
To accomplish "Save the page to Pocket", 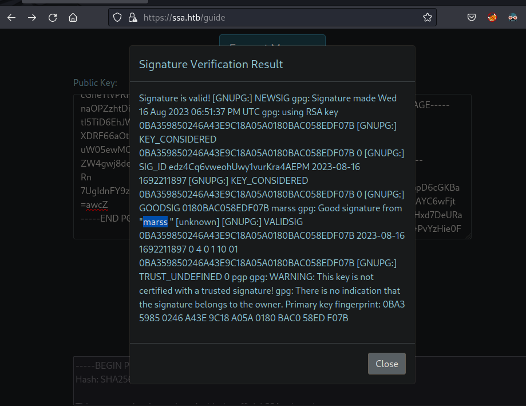I will coord(472,18).
